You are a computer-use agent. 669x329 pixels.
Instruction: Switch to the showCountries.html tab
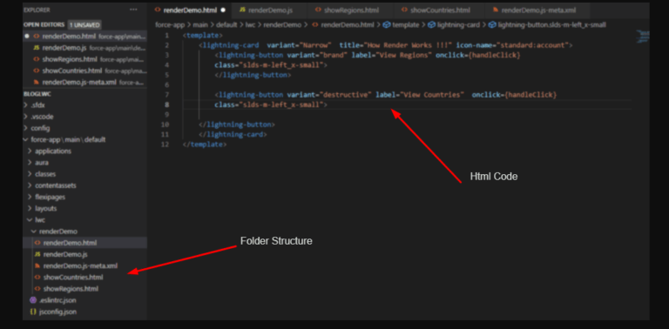click(439, 10)
